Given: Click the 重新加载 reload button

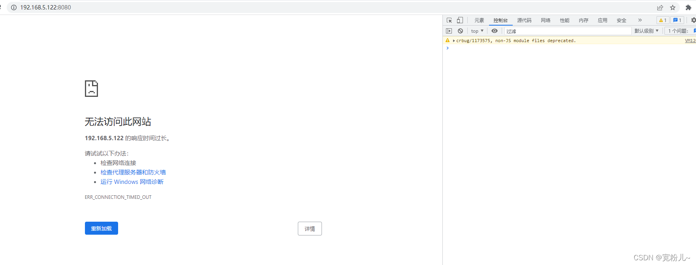Looking at the screenshot, I should click(x=102, y=228).
